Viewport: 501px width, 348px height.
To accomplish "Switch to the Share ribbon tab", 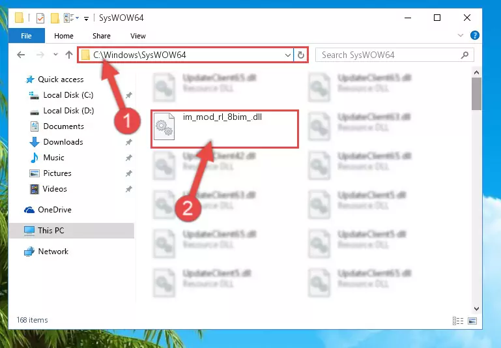I will [101, 36].
